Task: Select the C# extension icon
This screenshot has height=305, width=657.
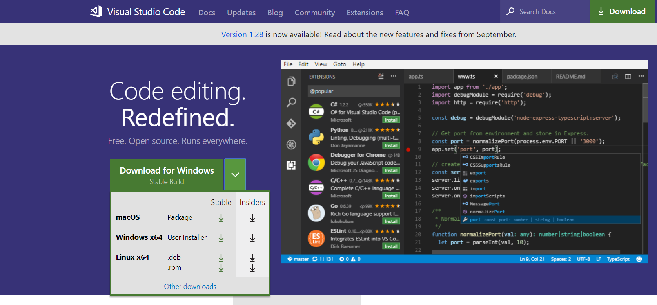Action: [316, 112]
